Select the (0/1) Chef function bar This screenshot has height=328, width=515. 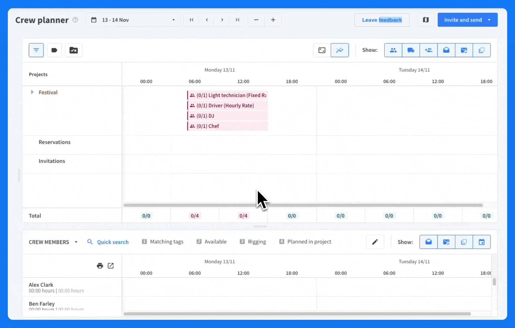(x=227, y=126)
